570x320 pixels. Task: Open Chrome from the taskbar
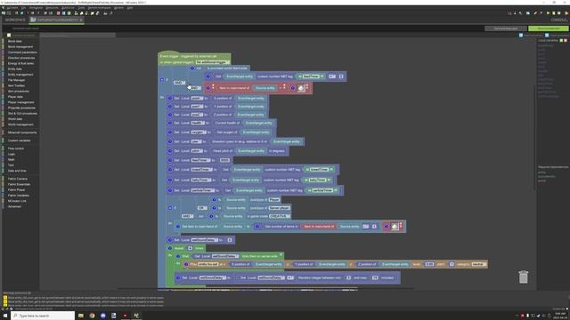point(92,316)
